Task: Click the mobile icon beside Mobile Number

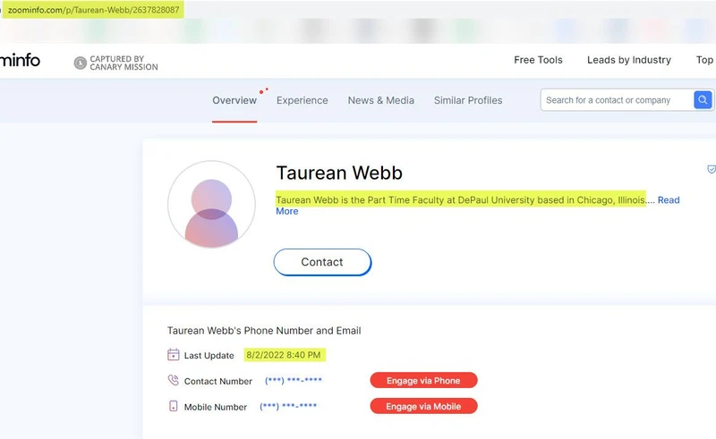Action: [x=173, y=406]
